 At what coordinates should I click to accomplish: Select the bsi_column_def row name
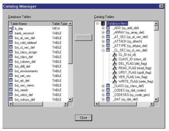(25, 62)
